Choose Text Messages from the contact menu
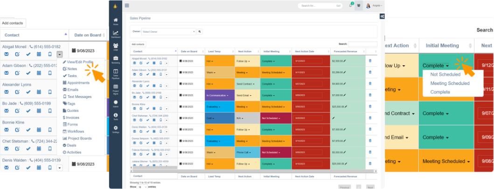 77,97
